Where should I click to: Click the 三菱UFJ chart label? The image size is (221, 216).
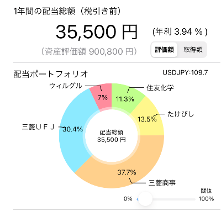tap(38, 127)
